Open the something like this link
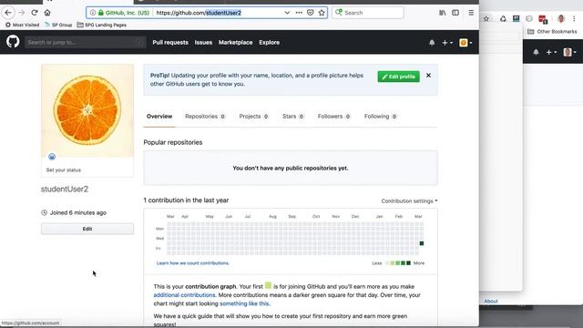 click(x=244, y=303)
